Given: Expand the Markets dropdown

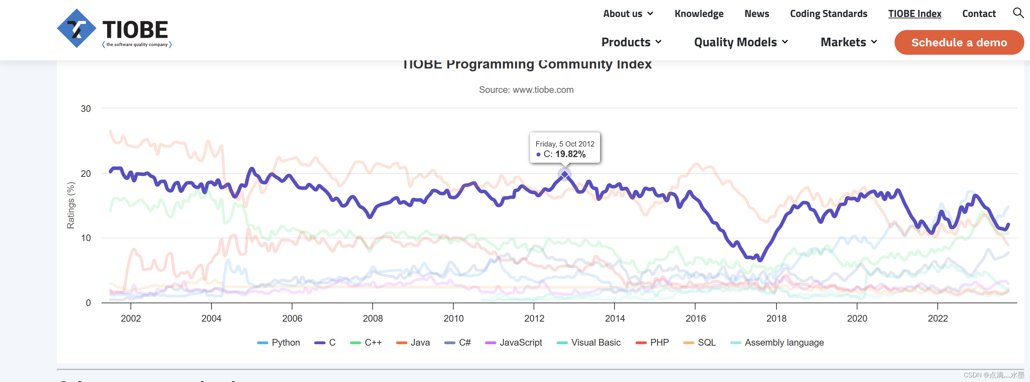Looking at the screenshot, I should [x=849, y=42].
